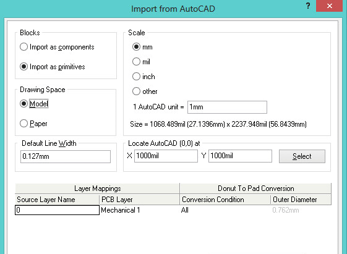Click the Source Layer Name cell 0

[57, 210]
